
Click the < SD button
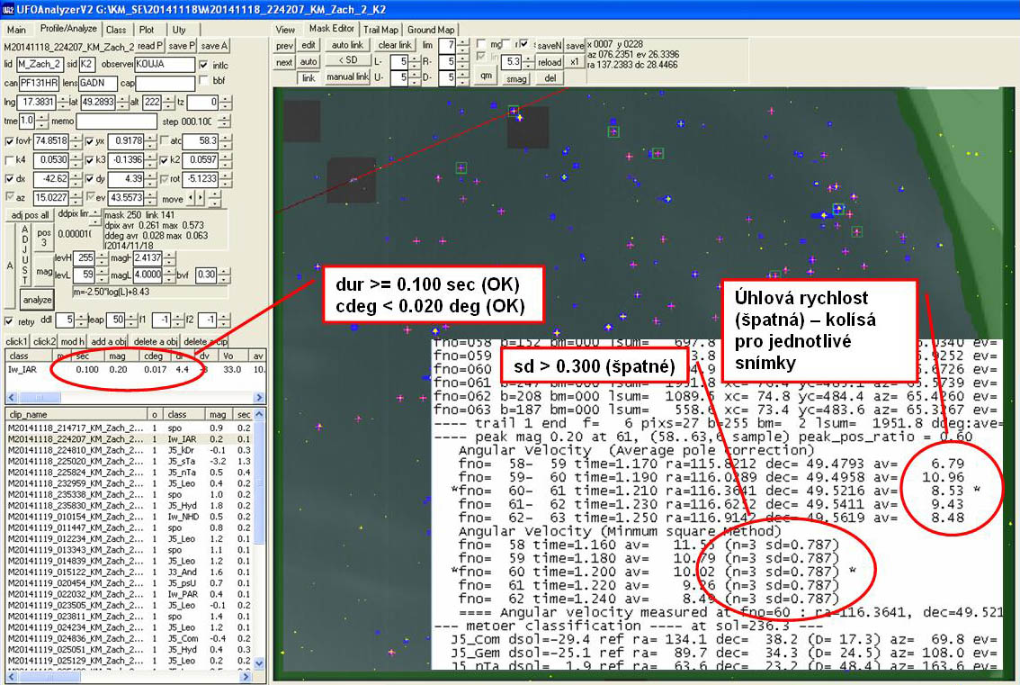pyautogui.click(x=347, y=60)
